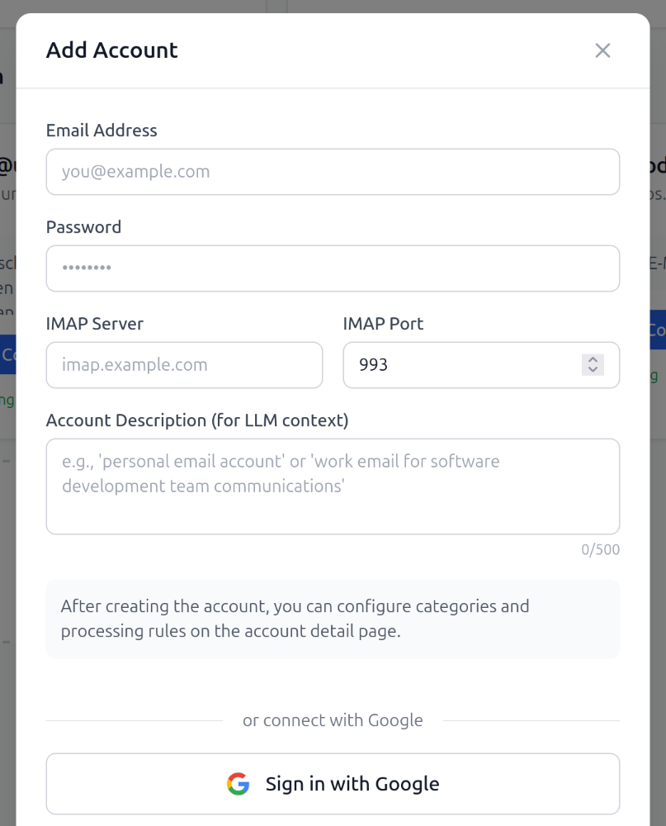Image resolution: width=666 pixels, height=826 pixels.
Task: Click the IMAP Port stepper down arrow
Action: (593, 371)
